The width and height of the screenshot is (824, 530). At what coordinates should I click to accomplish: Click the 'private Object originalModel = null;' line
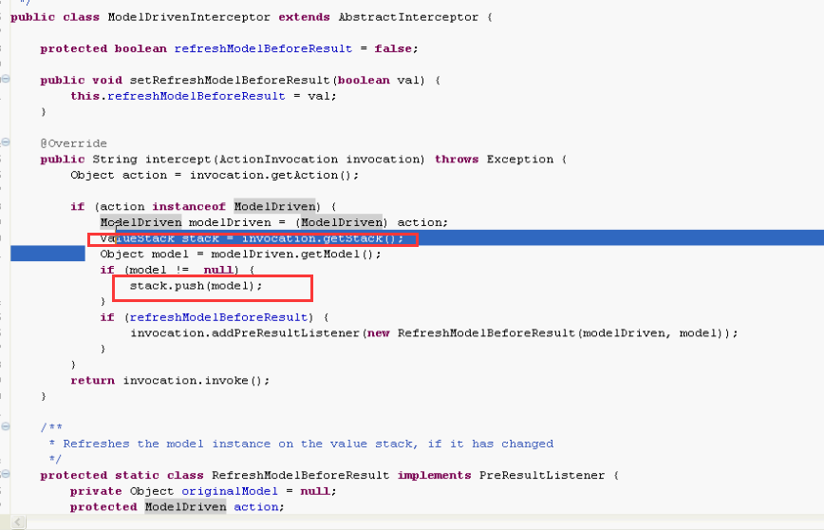(x=203, y=491)
